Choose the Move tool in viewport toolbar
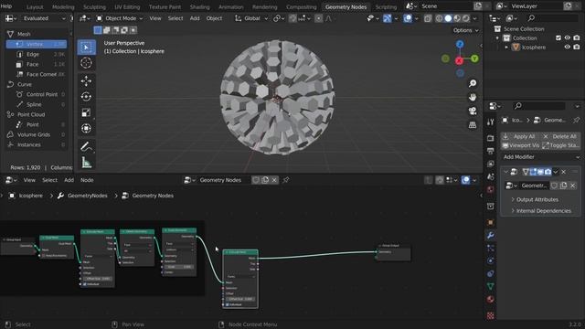 point(86,81)
